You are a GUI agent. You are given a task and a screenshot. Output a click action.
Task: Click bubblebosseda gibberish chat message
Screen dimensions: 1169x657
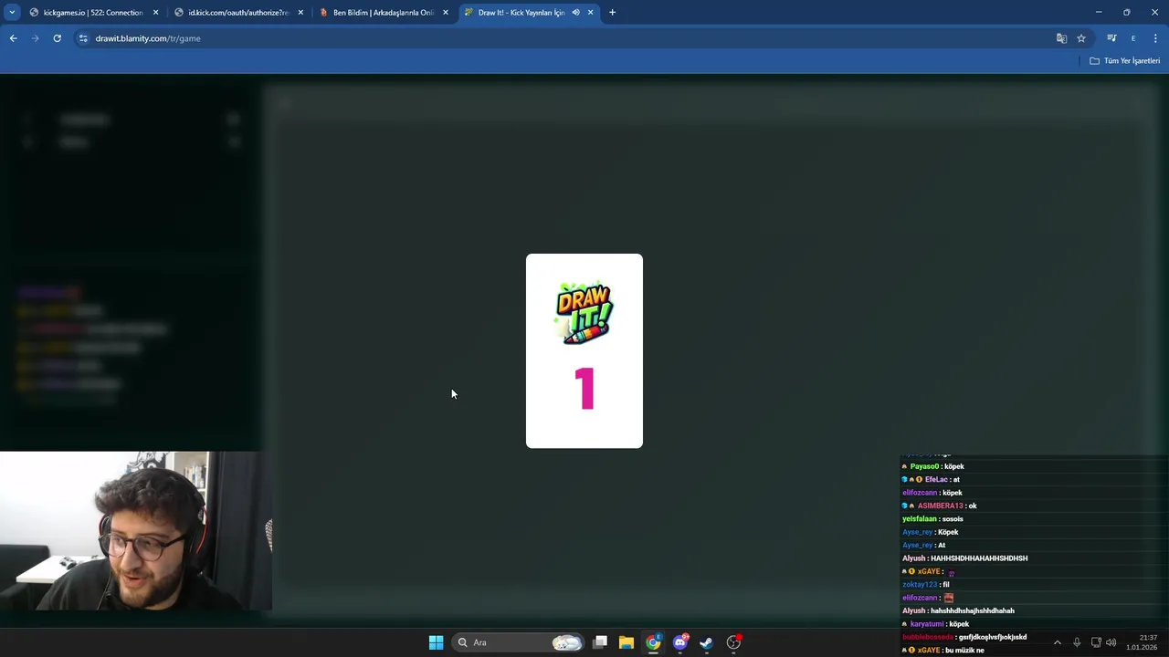coord(964,637)
